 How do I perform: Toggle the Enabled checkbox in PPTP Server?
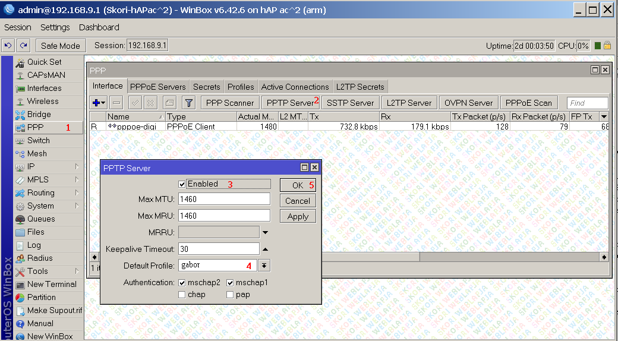point(182,184)
